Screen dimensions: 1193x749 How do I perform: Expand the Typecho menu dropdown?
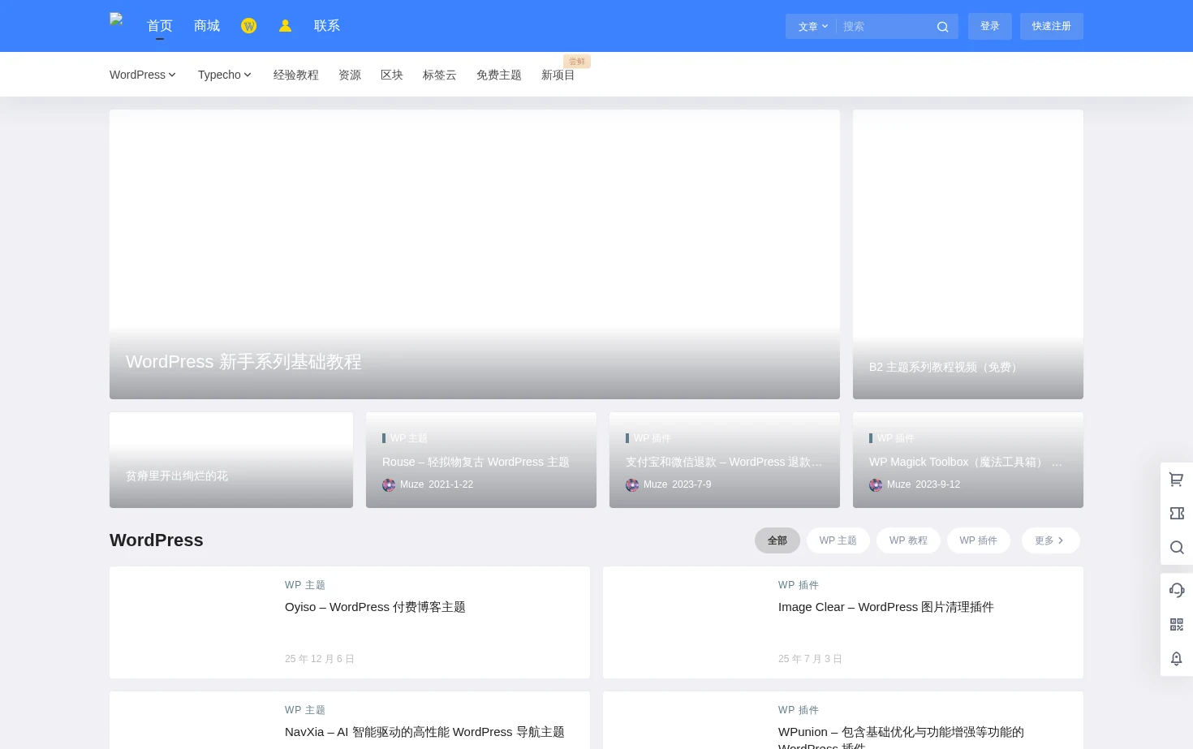225,75
